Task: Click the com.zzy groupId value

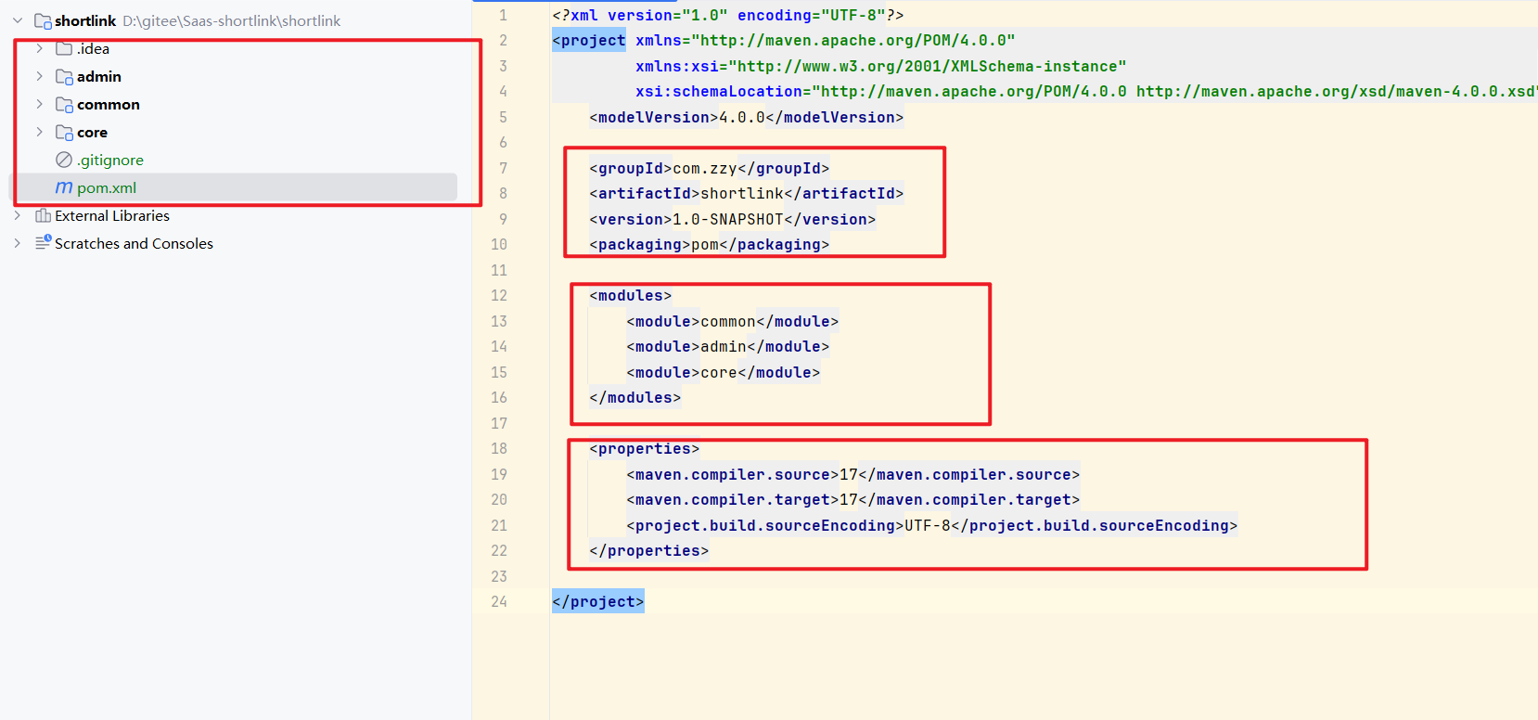Action: 705,168
